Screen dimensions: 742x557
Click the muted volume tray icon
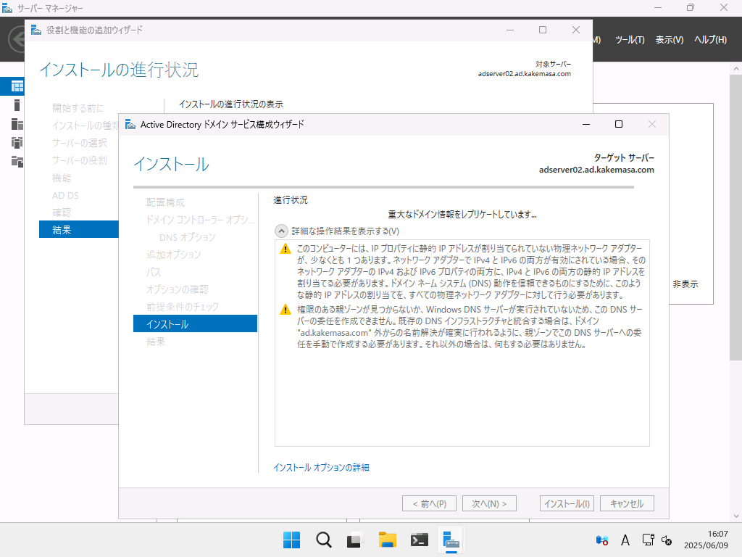pyautogui.click(x=667, y=540)
